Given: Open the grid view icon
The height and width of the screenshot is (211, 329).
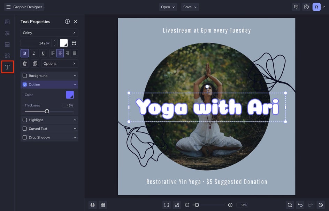Looking at the screenshot, I should (103, 205).
